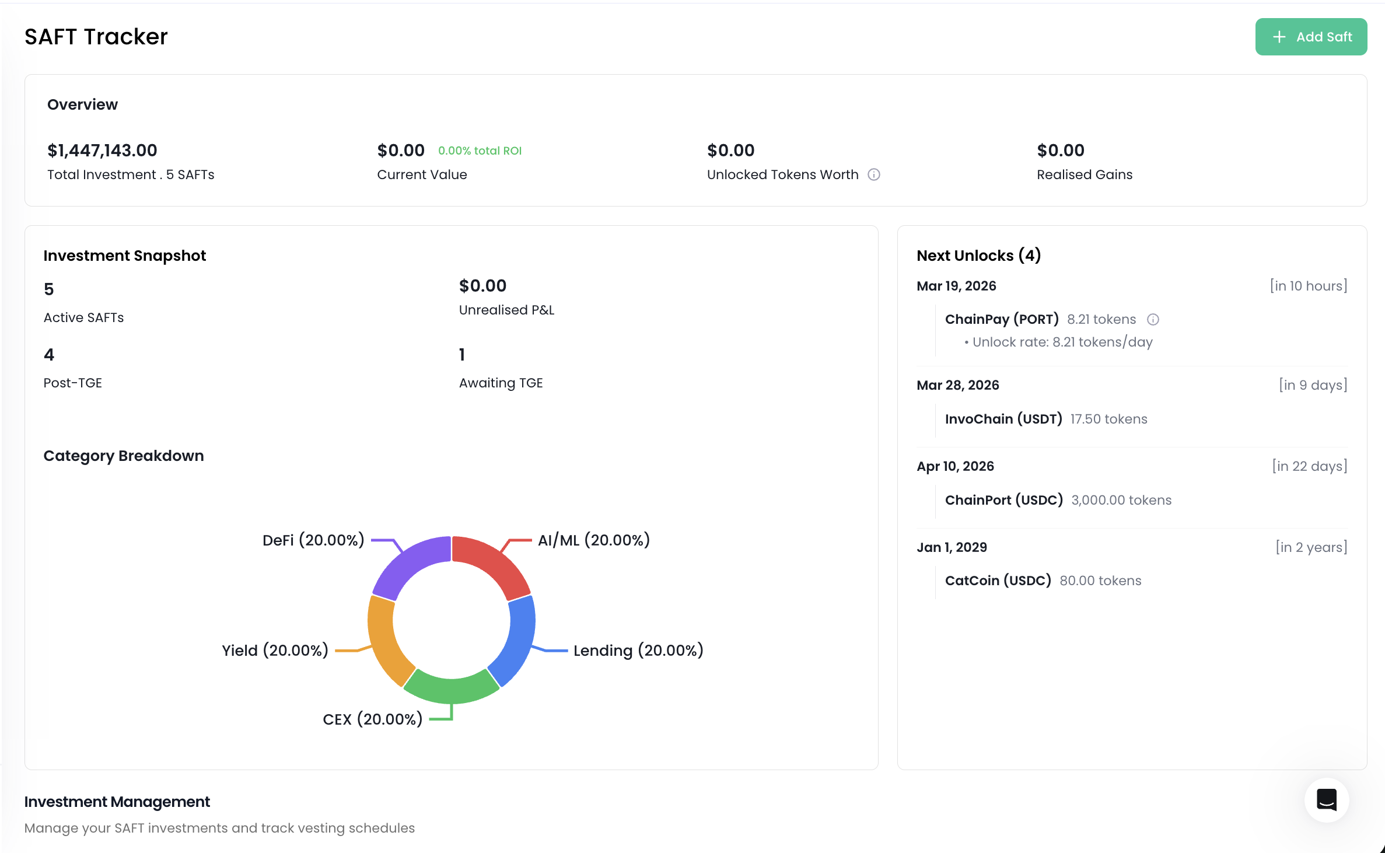This screenshot has height=853, width=1385.
Task: Click the DeFi (20.00%) chart label
Action: point(313,540)
